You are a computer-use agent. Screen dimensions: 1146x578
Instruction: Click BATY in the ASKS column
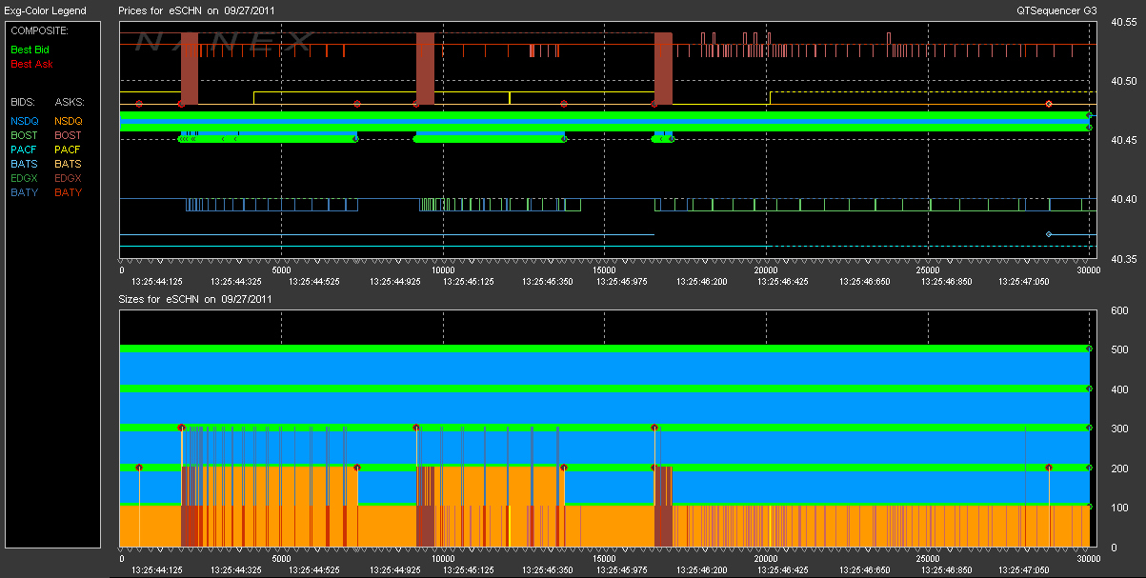(69, 192)
